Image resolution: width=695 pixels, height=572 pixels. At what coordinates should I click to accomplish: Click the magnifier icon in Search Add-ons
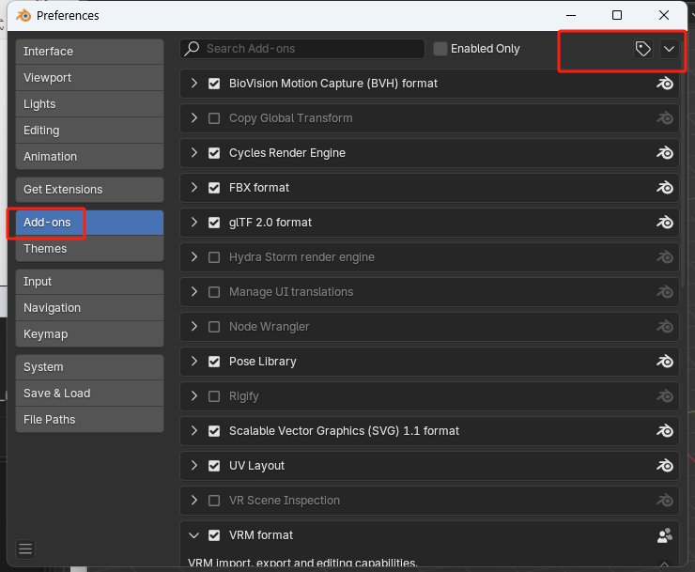192,48
